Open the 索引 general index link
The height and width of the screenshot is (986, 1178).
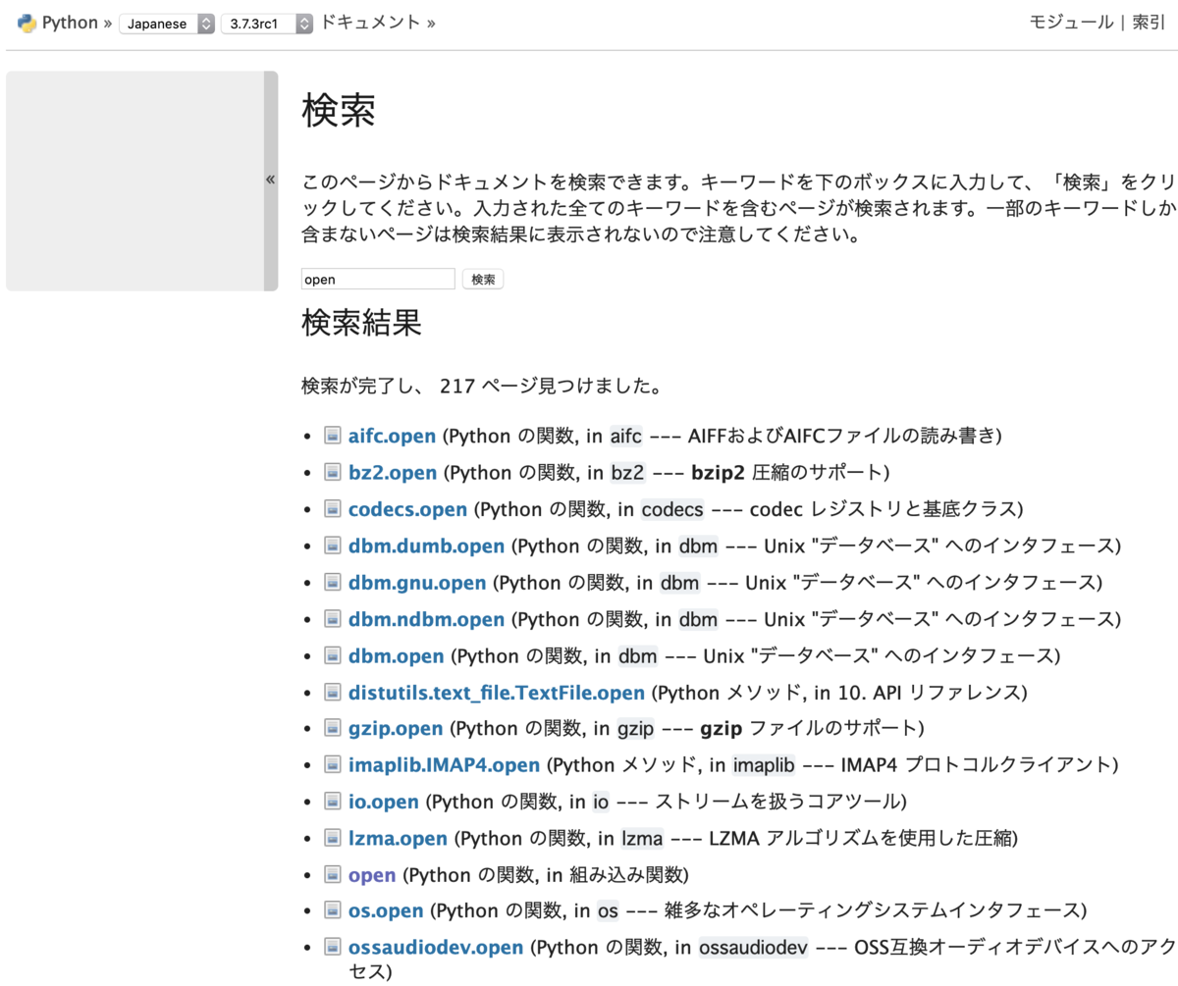pos(1149,23)
